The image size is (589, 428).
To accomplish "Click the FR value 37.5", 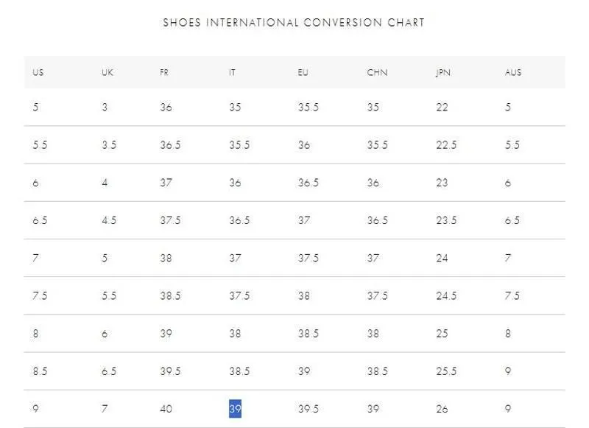I will click(170, 220).
